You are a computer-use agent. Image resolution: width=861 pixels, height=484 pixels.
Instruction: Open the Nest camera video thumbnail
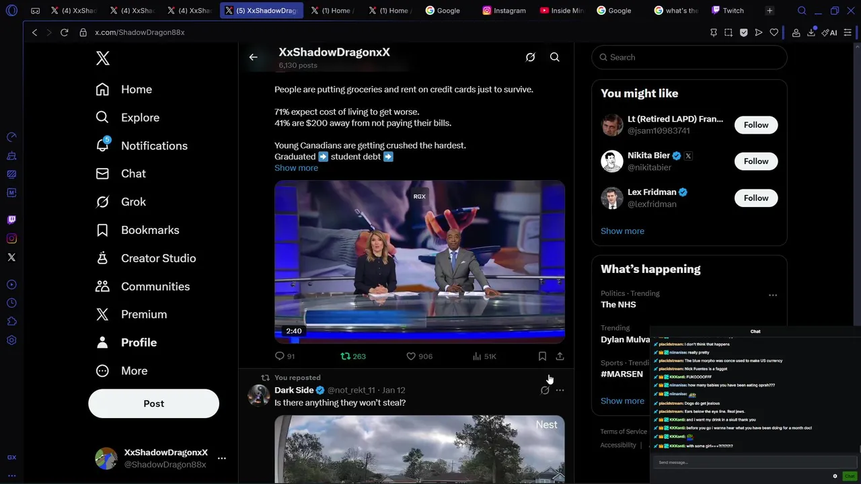[x=420, y=449]
